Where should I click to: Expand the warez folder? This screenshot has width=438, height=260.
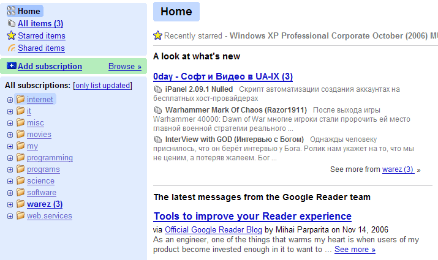click(10, 205)
